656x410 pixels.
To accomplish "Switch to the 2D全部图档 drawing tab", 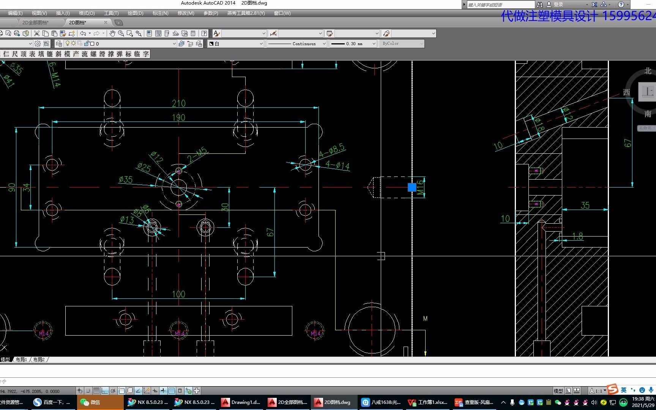I will [x=35, y=22].
